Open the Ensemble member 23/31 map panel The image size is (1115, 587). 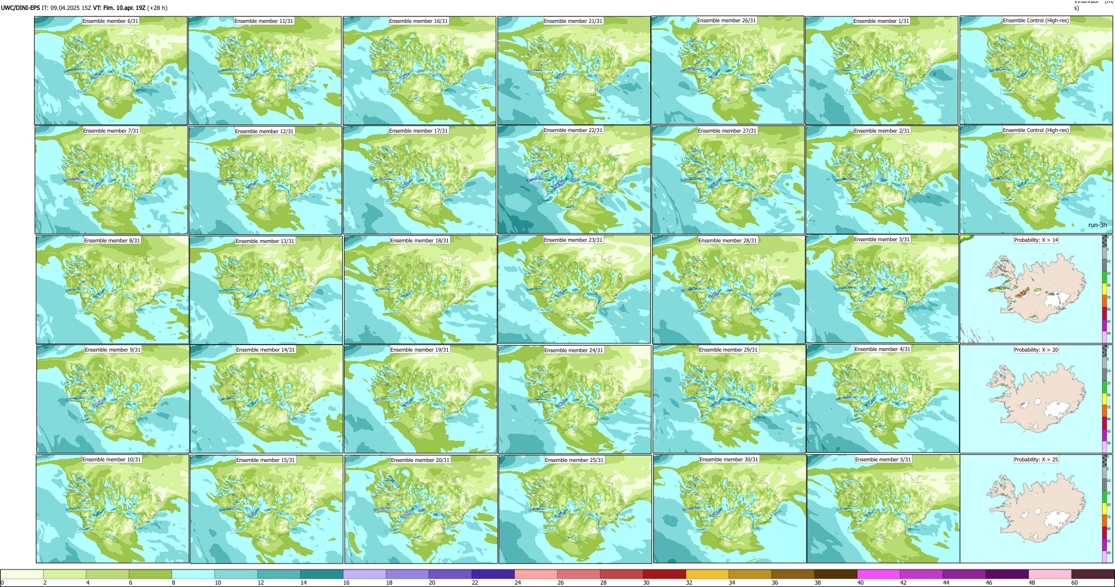click(574, 289)
